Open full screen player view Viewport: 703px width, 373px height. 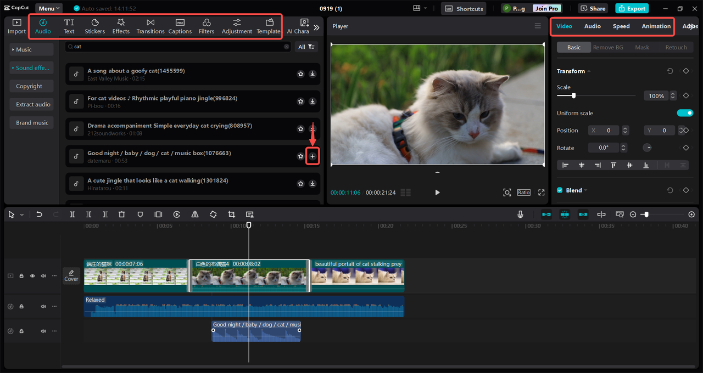[542, 193]
